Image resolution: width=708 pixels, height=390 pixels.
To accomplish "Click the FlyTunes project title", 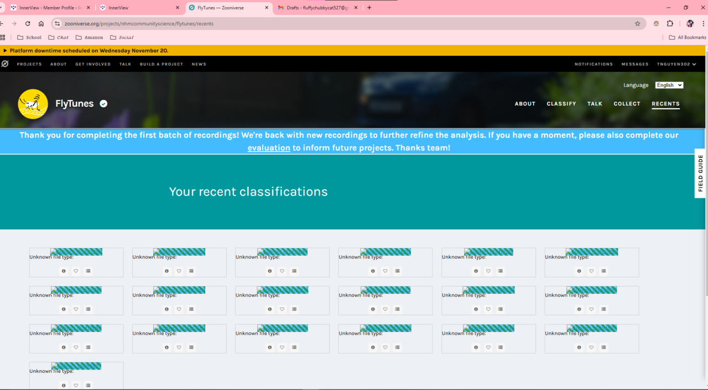I will (75, 104).
